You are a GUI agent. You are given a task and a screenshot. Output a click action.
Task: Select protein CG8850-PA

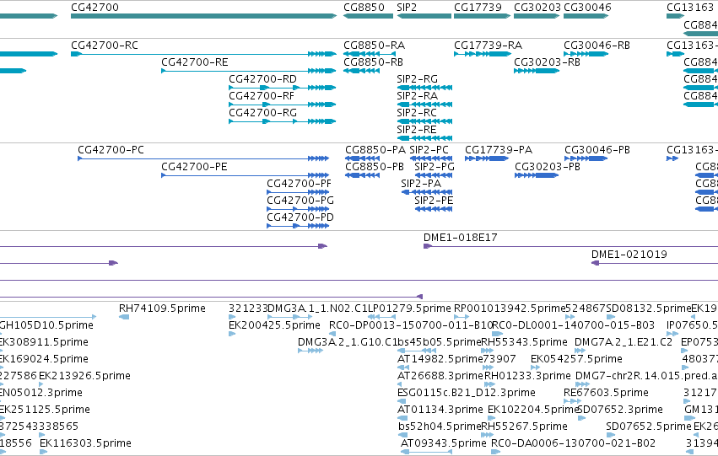[x=362, y=158]
